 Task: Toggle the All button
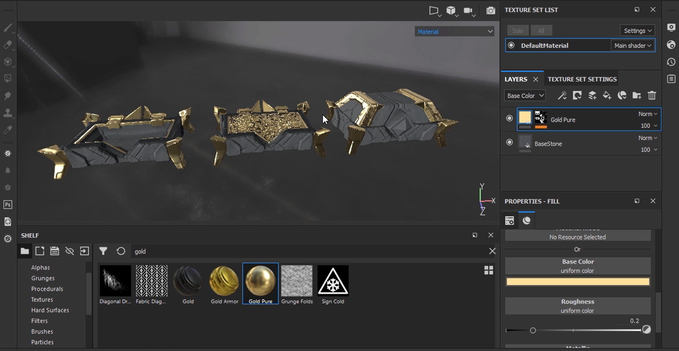click(x=541, y=30)
